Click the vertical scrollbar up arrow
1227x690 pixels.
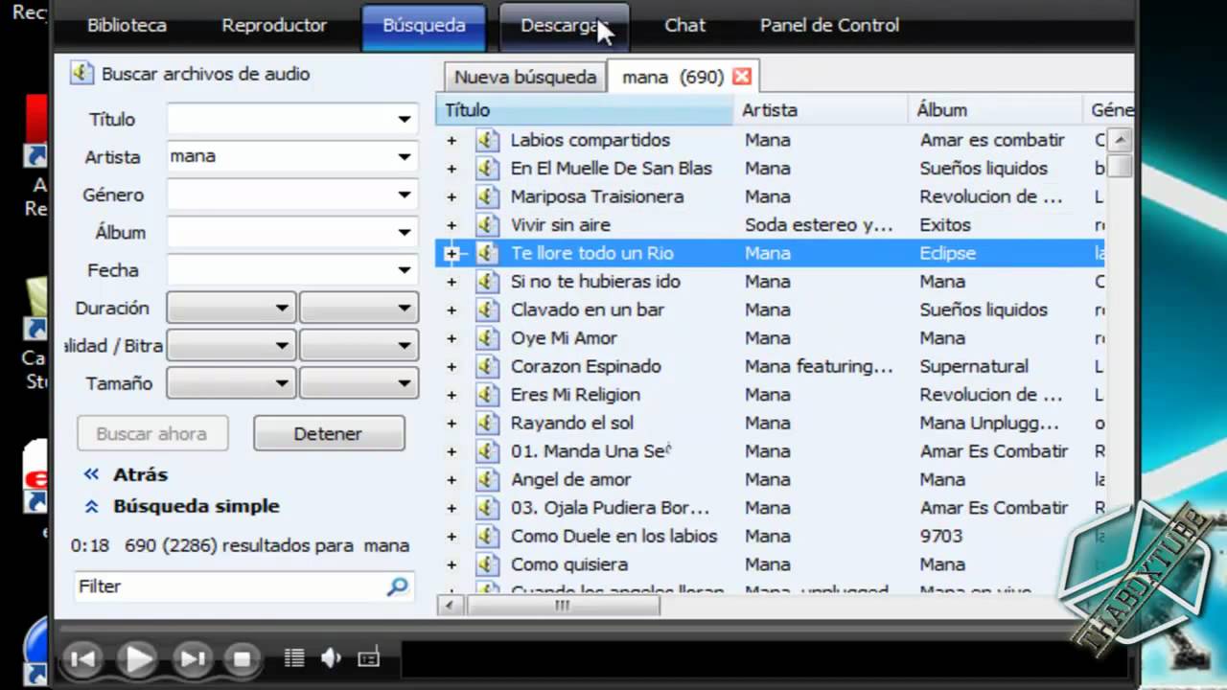point(1119,140)
